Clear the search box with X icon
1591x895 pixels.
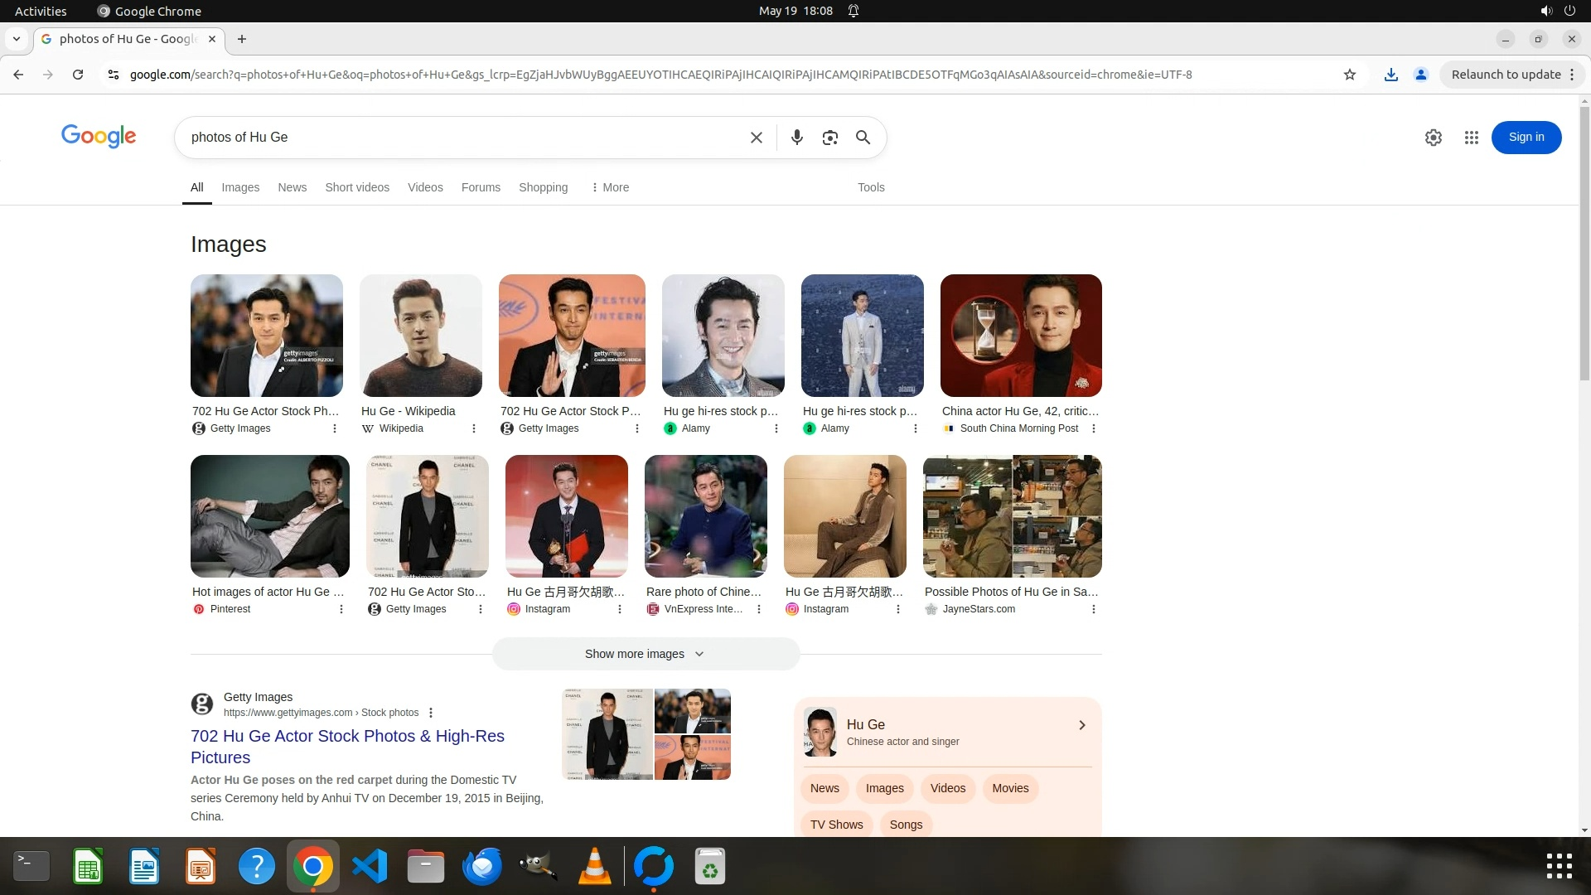tap(756, 138)
